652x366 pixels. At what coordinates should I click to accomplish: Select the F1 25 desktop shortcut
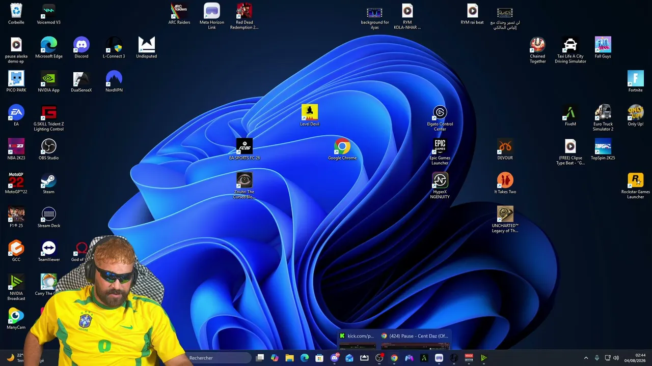click(x=16, y=218)
